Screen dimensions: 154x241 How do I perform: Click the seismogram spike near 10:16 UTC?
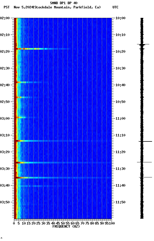[x=143, y=44]
